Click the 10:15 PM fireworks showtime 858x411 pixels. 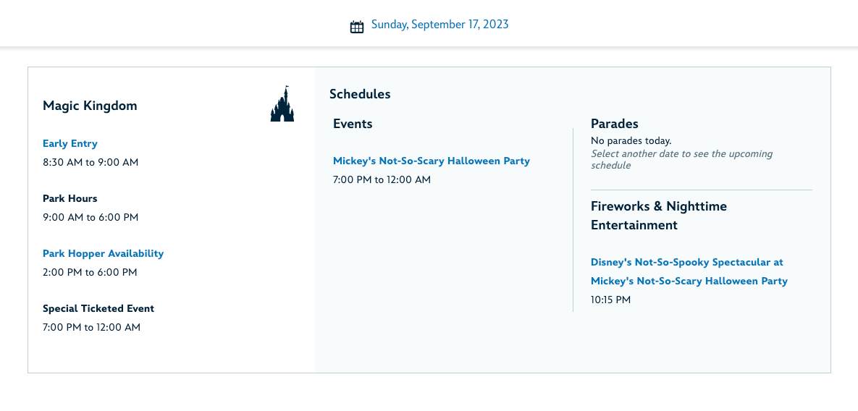(x=610, y=300)
